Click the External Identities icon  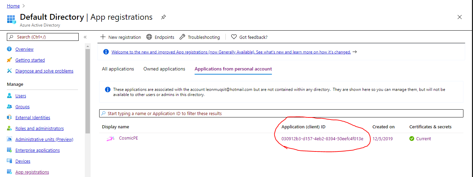(9, 117)
